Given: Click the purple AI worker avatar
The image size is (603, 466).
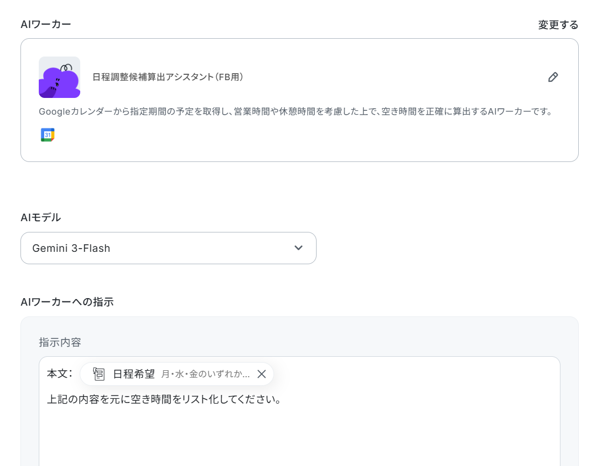Looking at the screenshot, I should pos(59,77).
